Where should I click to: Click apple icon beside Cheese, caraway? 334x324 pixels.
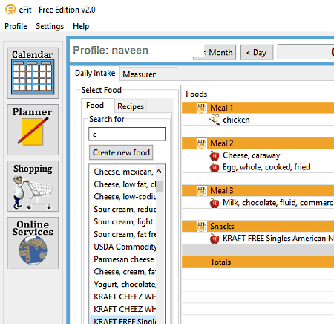[x=215, y=155]
